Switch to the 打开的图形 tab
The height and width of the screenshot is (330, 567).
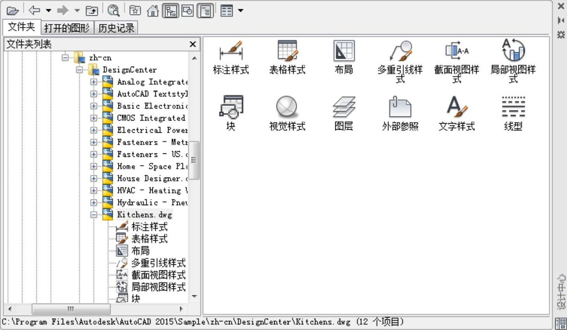pyautogui.click(x=67, y=28)
